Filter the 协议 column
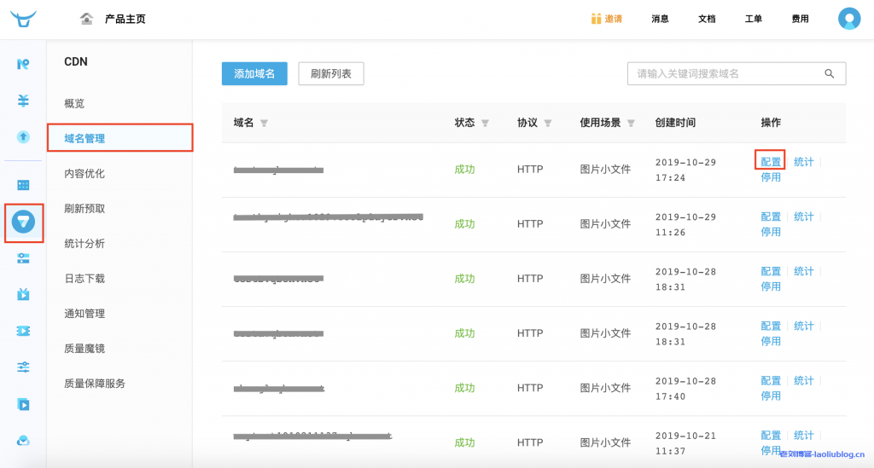 (x=547, y=123)
